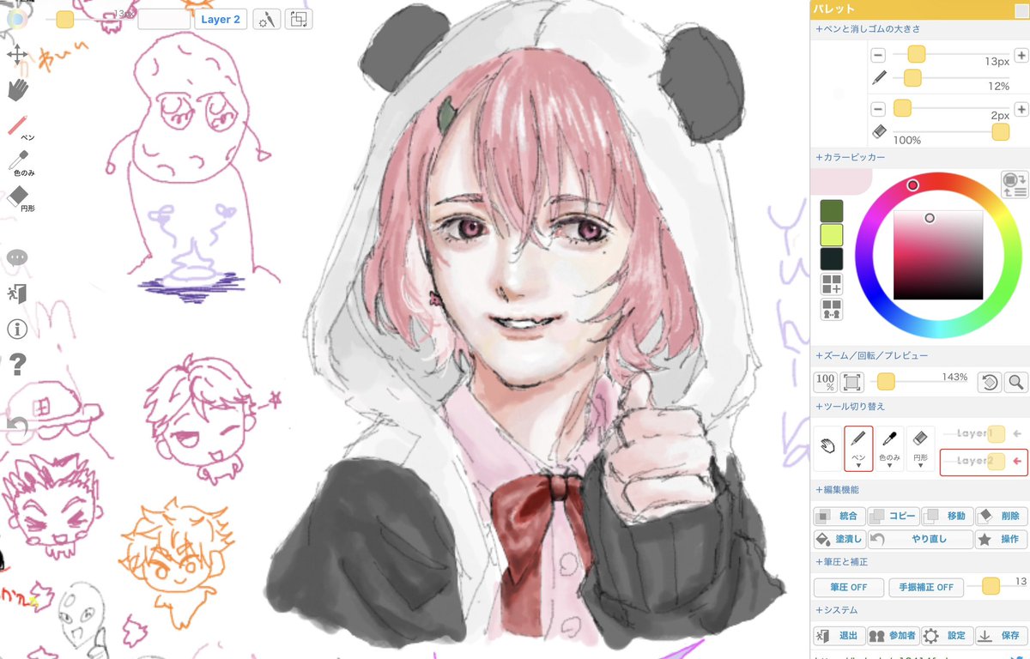This screenshot has height=659, width=1030.
Task: Click the 塗潰し fill button
Action: pyautogui.click(x=839, y=540)
